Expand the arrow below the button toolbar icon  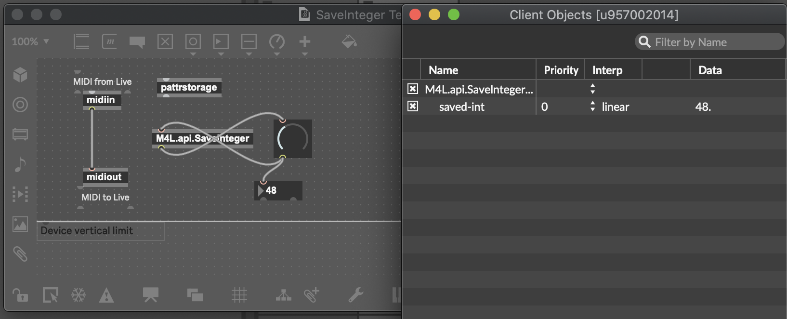point(193,54)
